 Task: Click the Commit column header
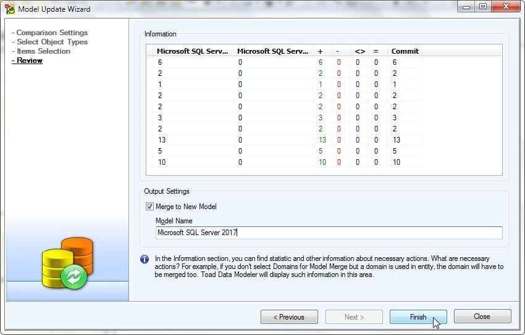tap(405, 51)
